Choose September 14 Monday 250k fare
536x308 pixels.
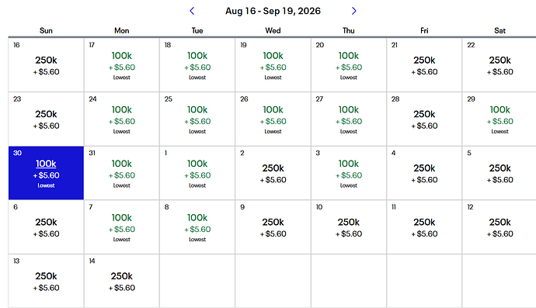(122, 281)
